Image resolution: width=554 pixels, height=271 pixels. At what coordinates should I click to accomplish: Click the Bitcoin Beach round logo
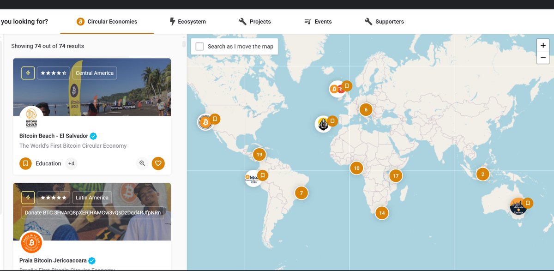tap(31, 117)
